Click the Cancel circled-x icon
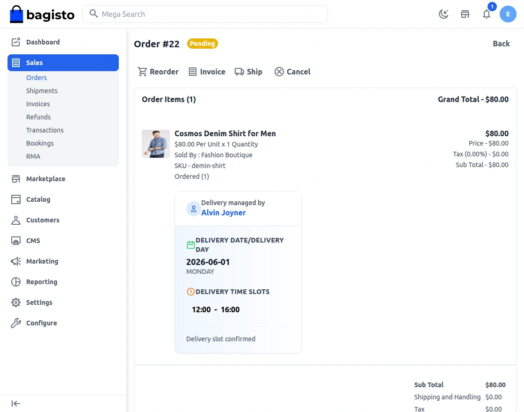 [x=279, y=72]
